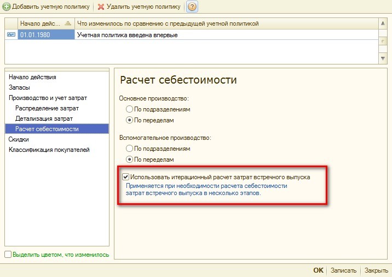The width and height of the screenshot is (392, 277).
Task: Click Записать button
Action: pyautogui.click(x=343, y=270)
